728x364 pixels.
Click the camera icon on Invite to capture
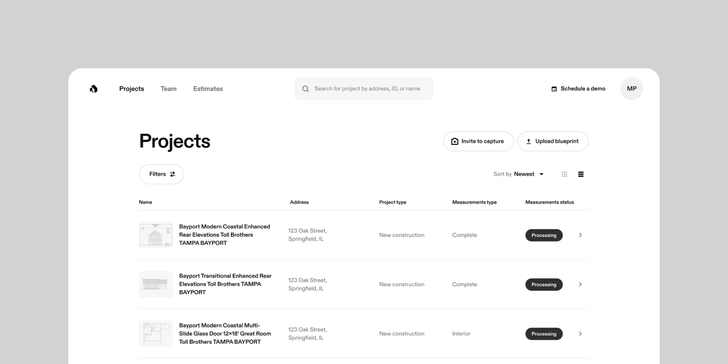click(455, 141)
